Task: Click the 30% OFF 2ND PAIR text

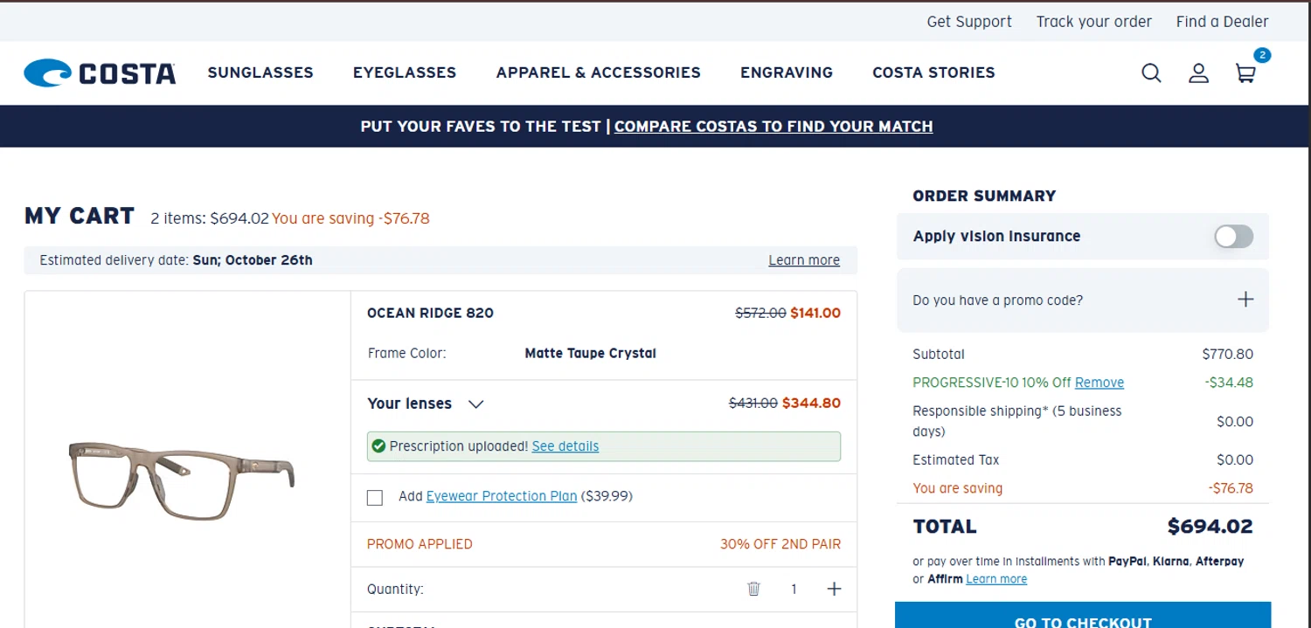Action: pyautogui.click(x=780, y=544)
